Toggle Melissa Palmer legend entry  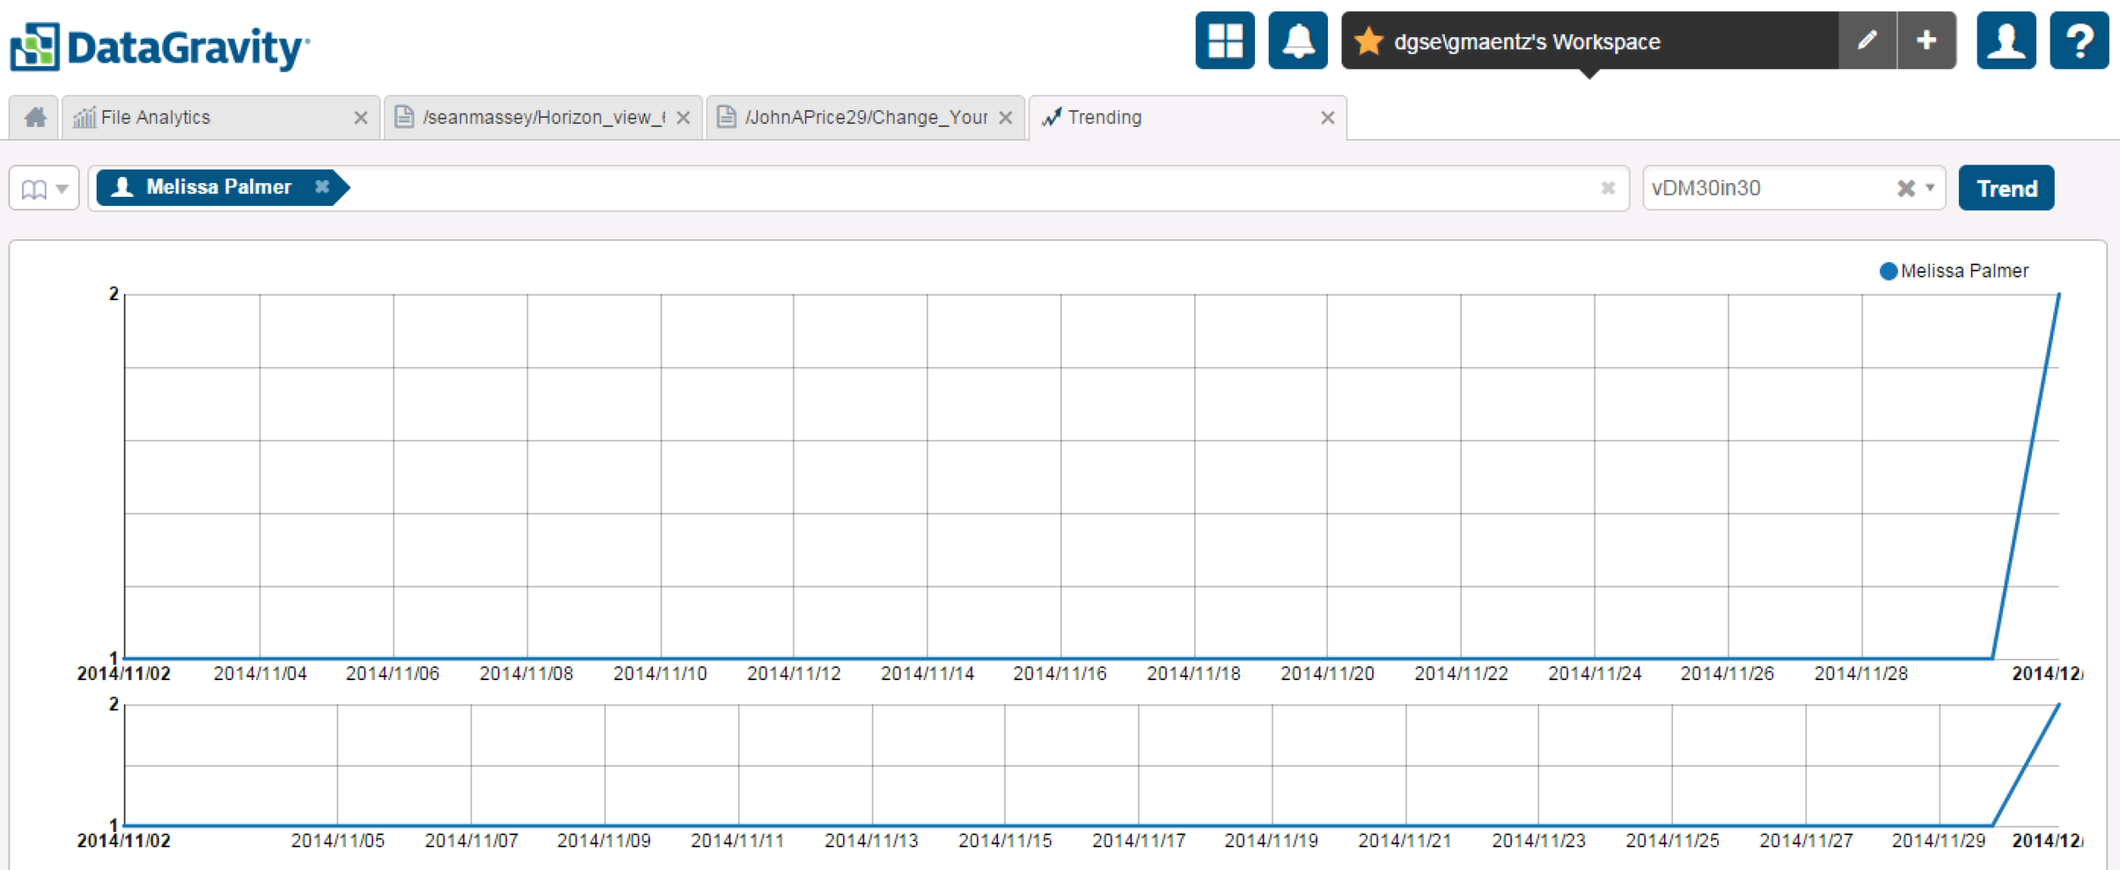point(1954,270)
